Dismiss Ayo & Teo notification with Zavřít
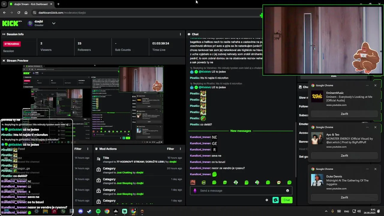The image size is (384, 216). point(344,155)
